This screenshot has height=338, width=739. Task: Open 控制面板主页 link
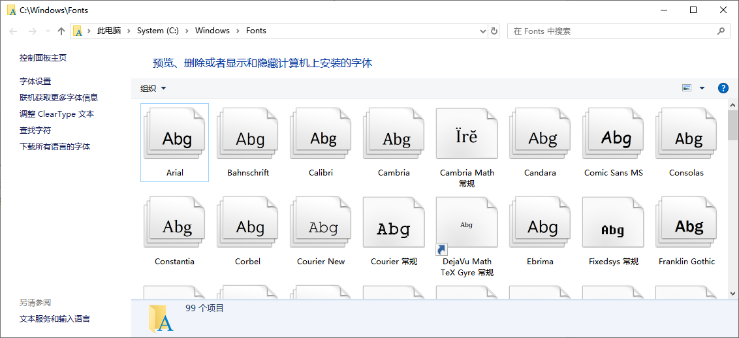tap(43, 58)
